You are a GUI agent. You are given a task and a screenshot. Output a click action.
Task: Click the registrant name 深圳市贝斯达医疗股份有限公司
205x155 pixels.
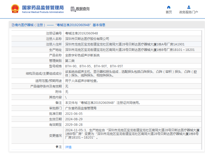click(x=87, y=39)
